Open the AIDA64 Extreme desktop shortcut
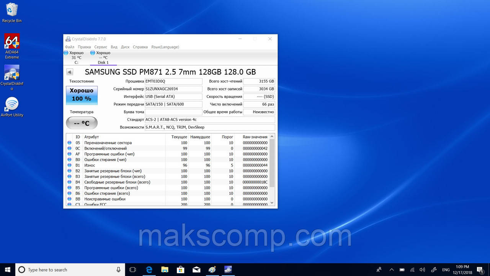Image resolution: width=490 pixels, height=276 pixels. coord(12,46)
